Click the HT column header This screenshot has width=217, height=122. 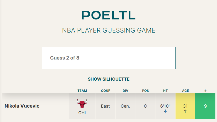[x=165, y=91]
